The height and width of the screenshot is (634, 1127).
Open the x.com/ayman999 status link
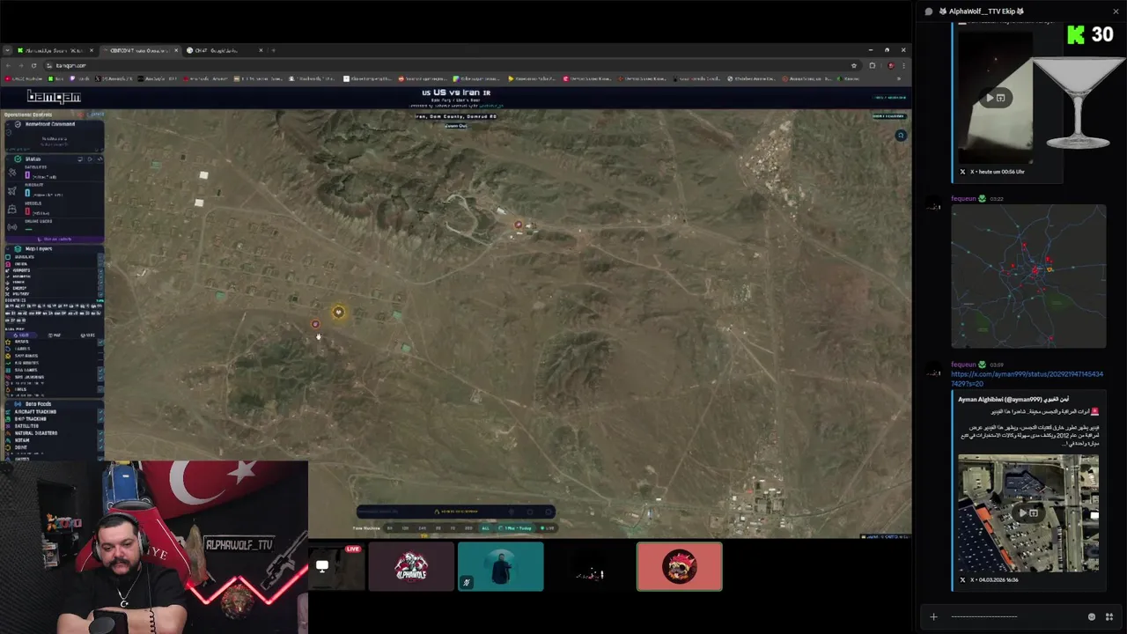[x=1027, y=379]
